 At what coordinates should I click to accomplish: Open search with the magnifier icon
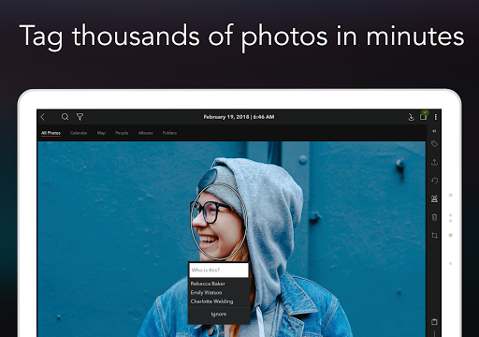pos(65,117)
